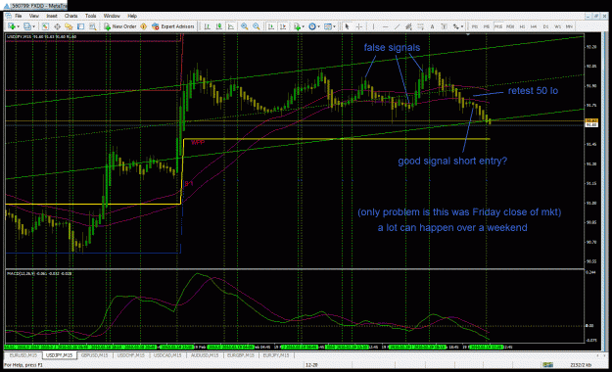
Task: Switch to MN monthly timeframe
Action: click(x=569, y=26)
